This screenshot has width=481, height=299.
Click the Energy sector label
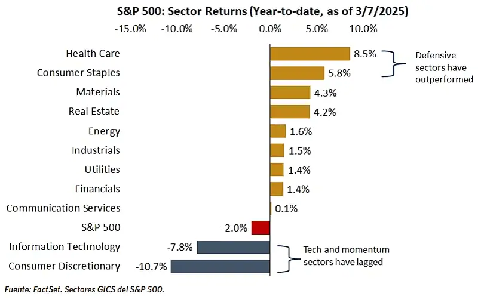coord(104,131)
